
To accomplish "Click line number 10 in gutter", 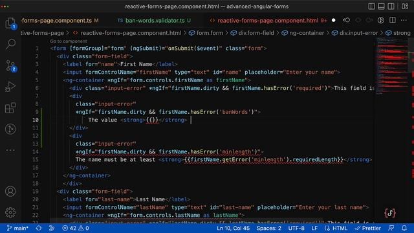I will (36, 120).
